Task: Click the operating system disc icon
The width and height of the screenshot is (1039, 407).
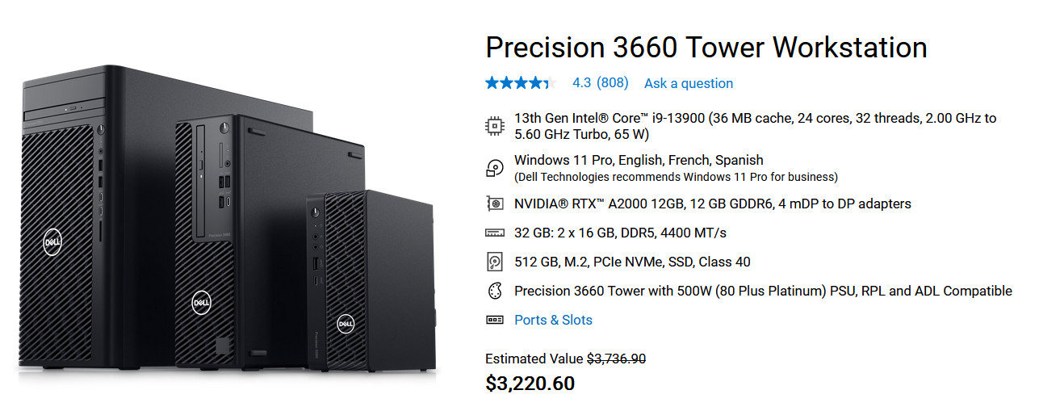Action: (495, 168)
